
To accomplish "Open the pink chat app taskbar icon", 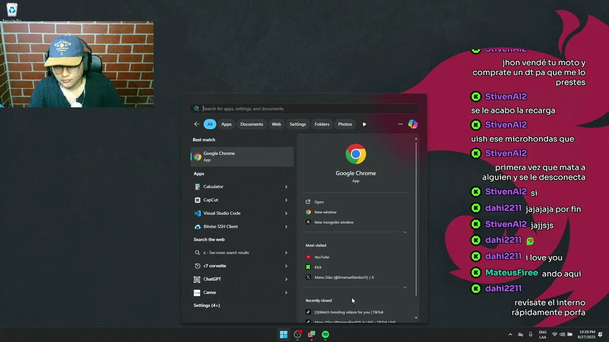I will [x=312, y=334].
